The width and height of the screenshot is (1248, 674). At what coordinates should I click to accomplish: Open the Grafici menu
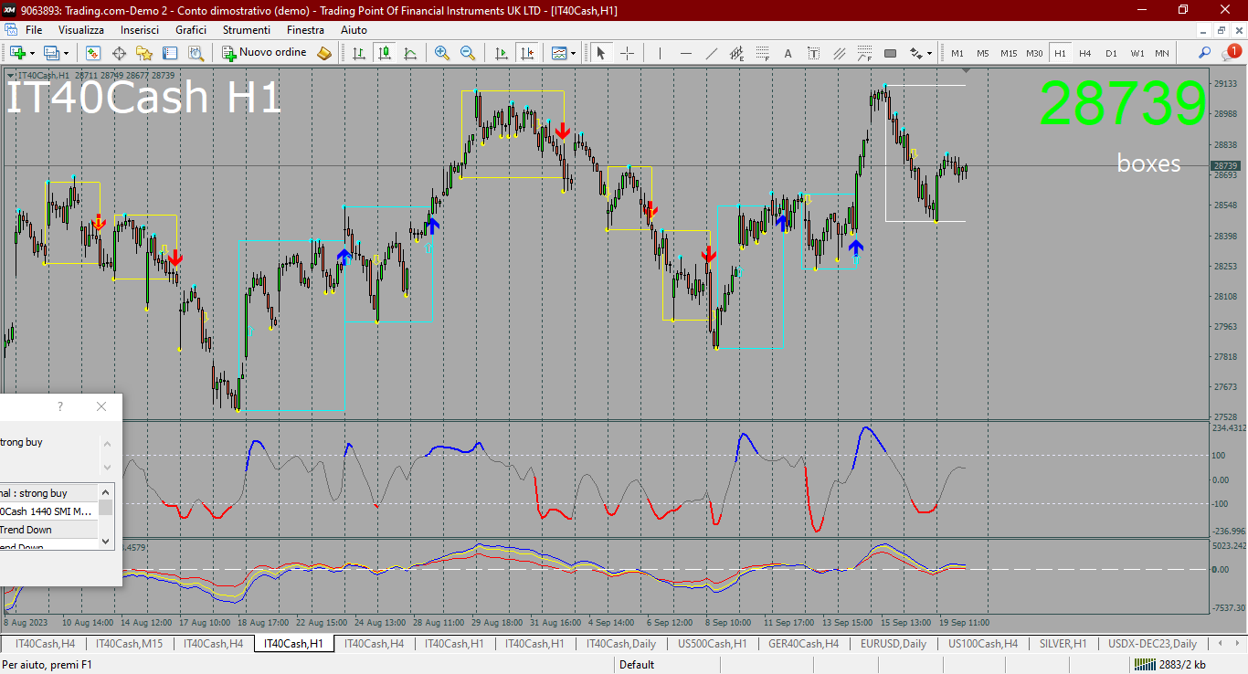click(191, 29)
